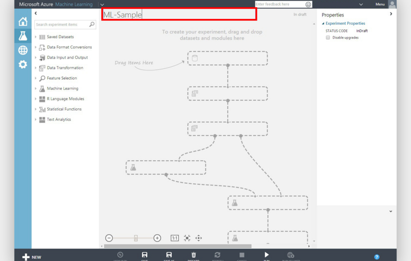The width and height of the screenshot is (411, 261).
Task: Click the feedback smiley face icon
Action: 308,5
